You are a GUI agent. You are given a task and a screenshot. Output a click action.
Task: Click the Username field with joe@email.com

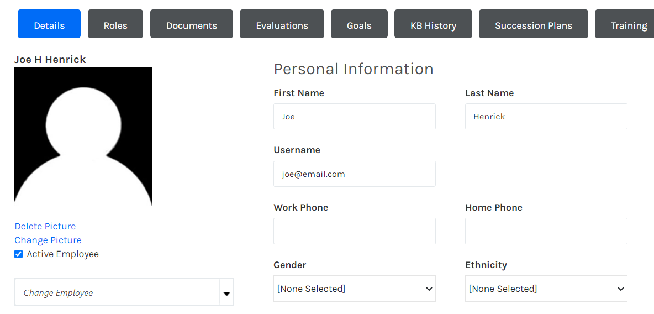click(355, 174)
